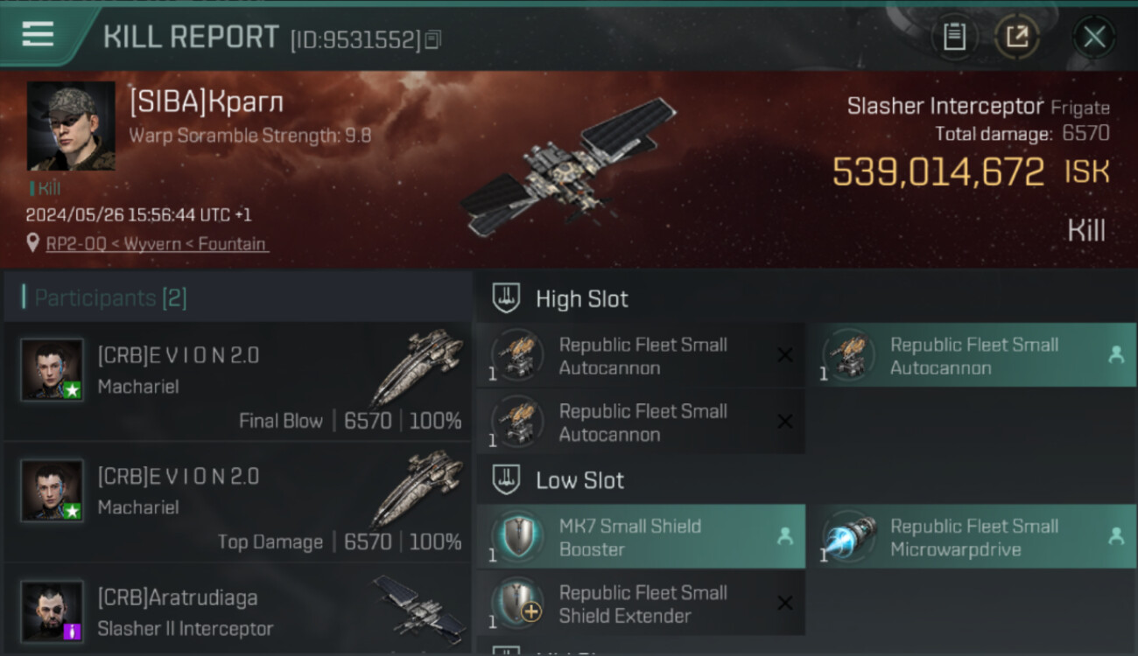Close the kill report window
Viewport: 1138px width, 656px height.
coord(1094,37)
